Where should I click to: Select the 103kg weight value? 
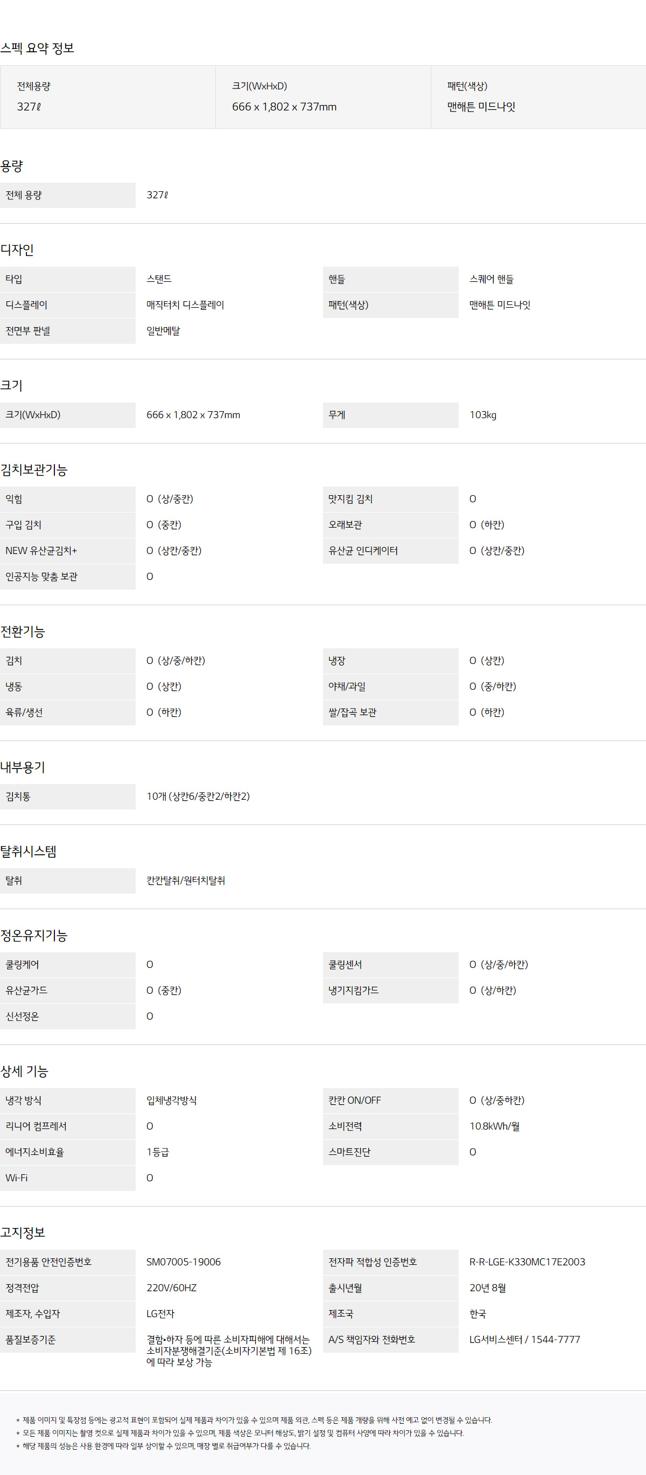482,415
